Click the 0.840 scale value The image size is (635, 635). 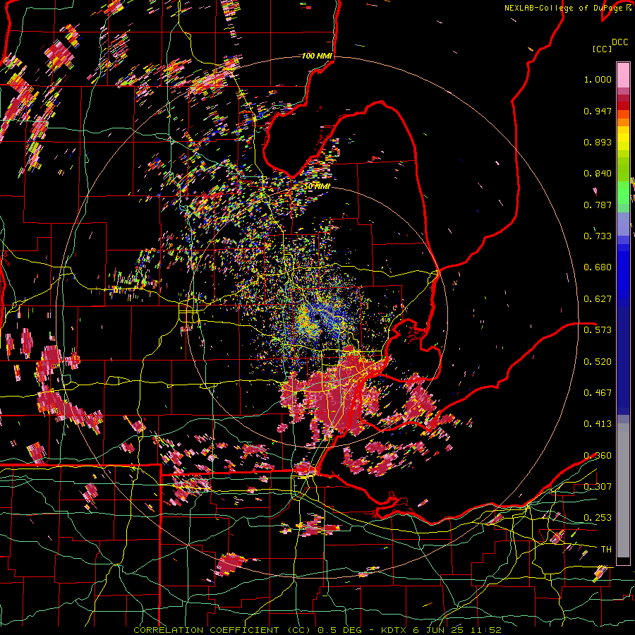point(598,174)
